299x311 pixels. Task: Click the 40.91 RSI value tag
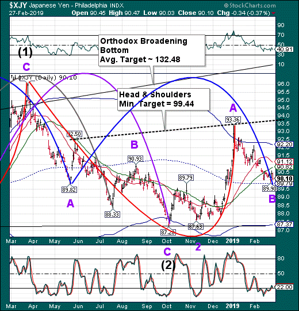coord(285,49)
